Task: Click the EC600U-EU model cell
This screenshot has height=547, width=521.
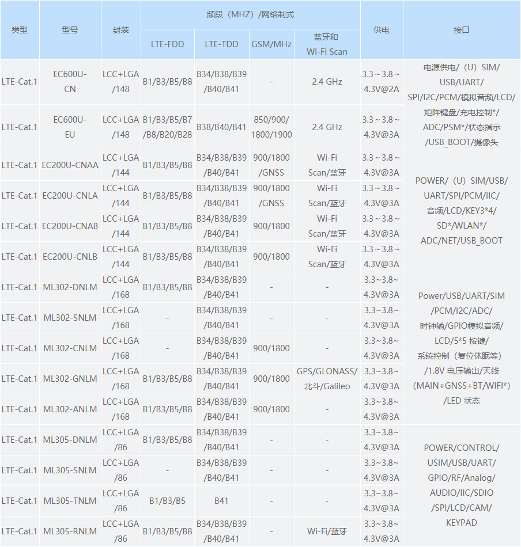Action: (70, 127)
